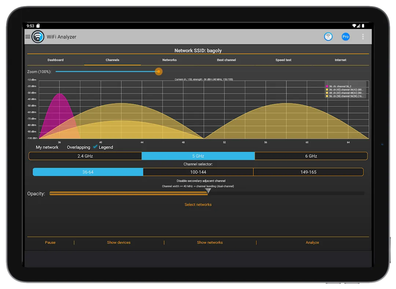Viewport: 396px width, 289px height.
Task: Tap the WiFi status icon in status bar
Action: pos(354,26)
